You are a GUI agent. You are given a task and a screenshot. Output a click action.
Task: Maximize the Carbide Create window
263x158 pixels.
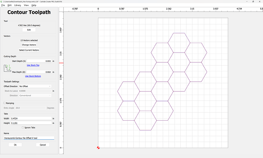tap(253, 2)
